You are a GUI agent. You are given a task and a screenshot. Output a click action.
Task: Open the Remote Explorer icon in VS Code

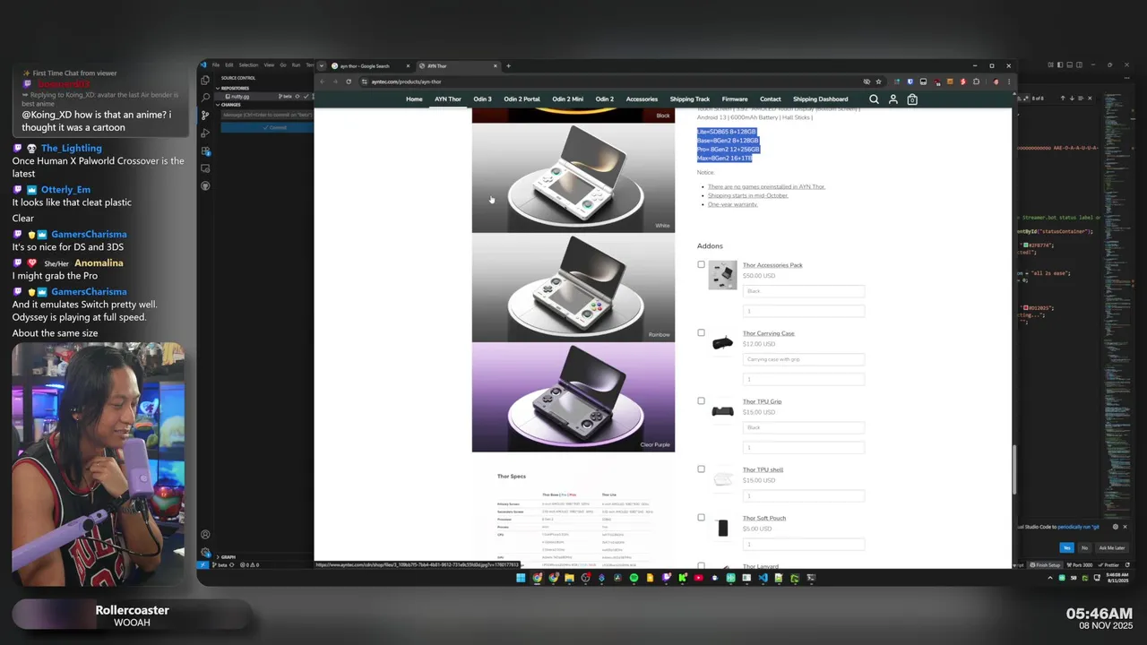205,168
